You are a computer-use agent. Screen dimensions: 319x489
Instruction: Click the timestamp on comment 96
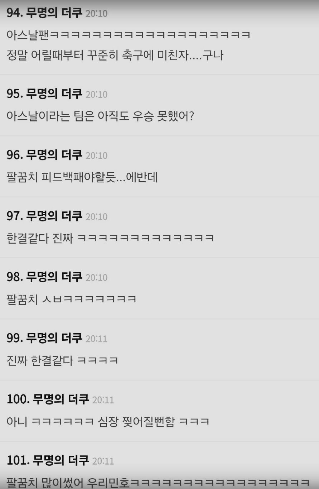(97, 155)
